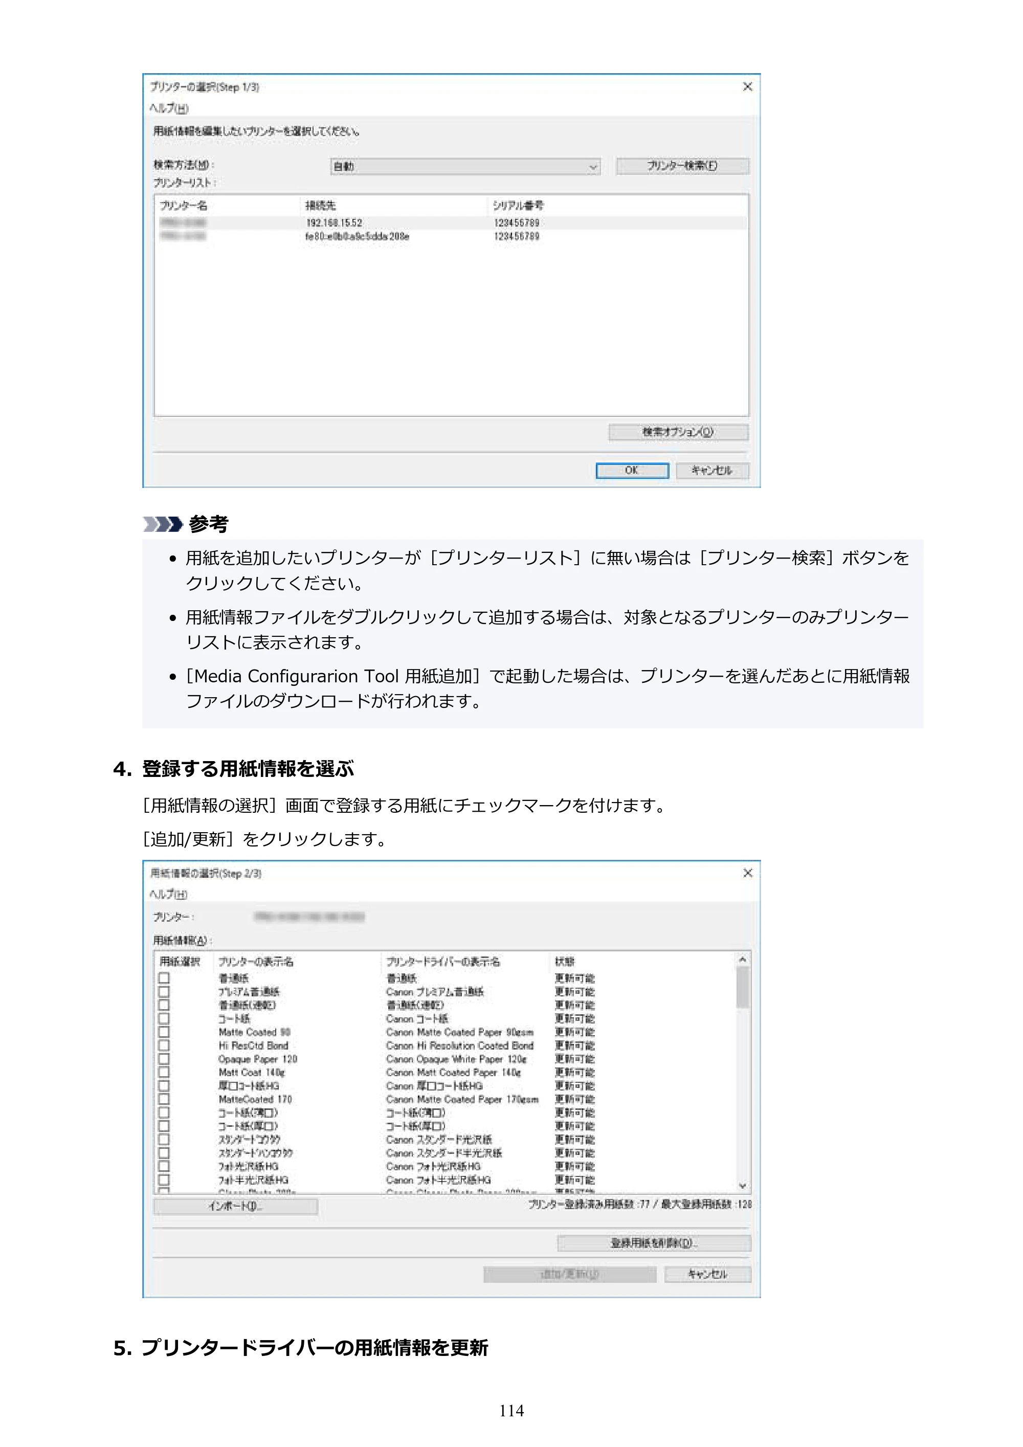
Task: Close the 用紙情報の選択 Step 2/3 dialog
Action: click(747, 872)
